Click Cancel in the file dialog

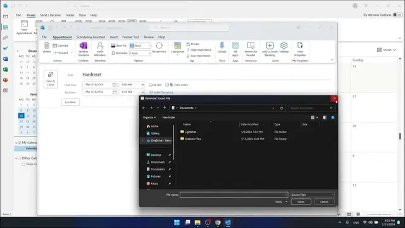324,201
